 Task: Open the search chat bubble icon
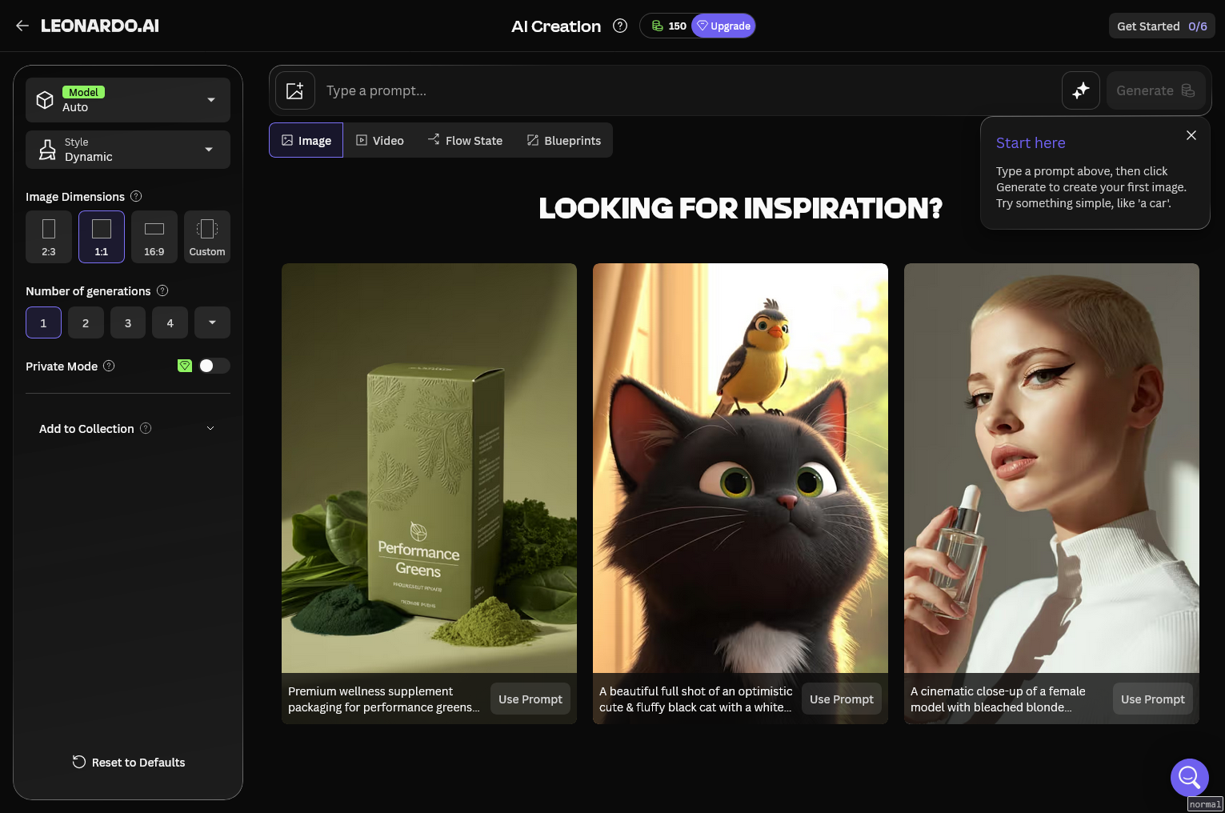click(1190, 777)
